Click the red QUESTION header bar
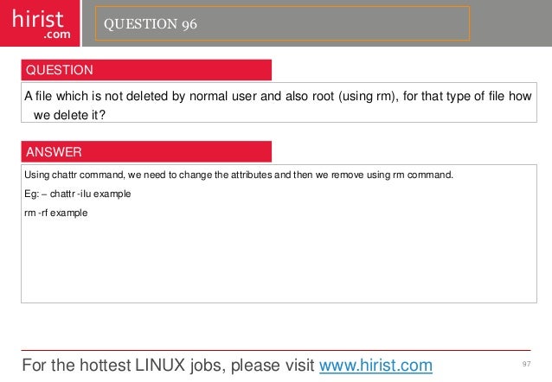This screenshot has width=552, height=382. (x=146, y=70)
